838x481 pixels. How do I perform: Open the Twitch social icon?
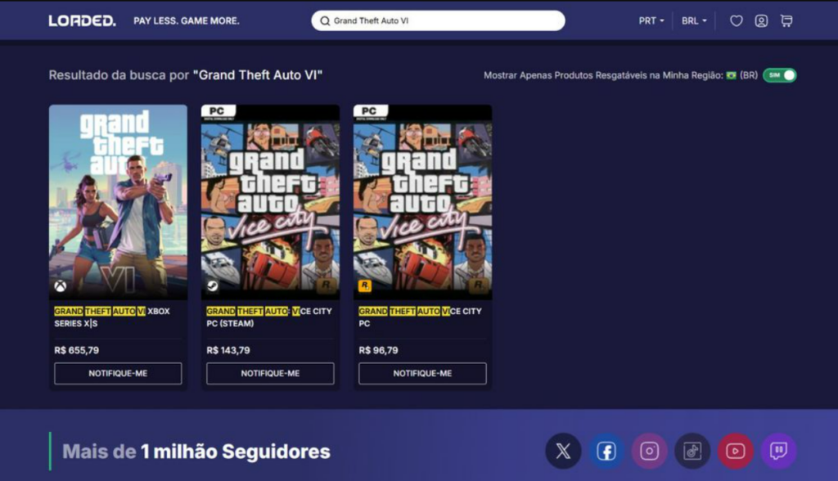(x=779, y=451)
